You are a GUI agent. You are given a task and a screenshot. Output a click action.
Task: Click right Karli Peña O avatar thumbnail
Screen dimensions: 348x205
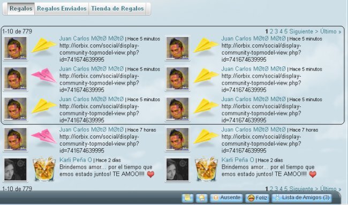click(177, 170)
